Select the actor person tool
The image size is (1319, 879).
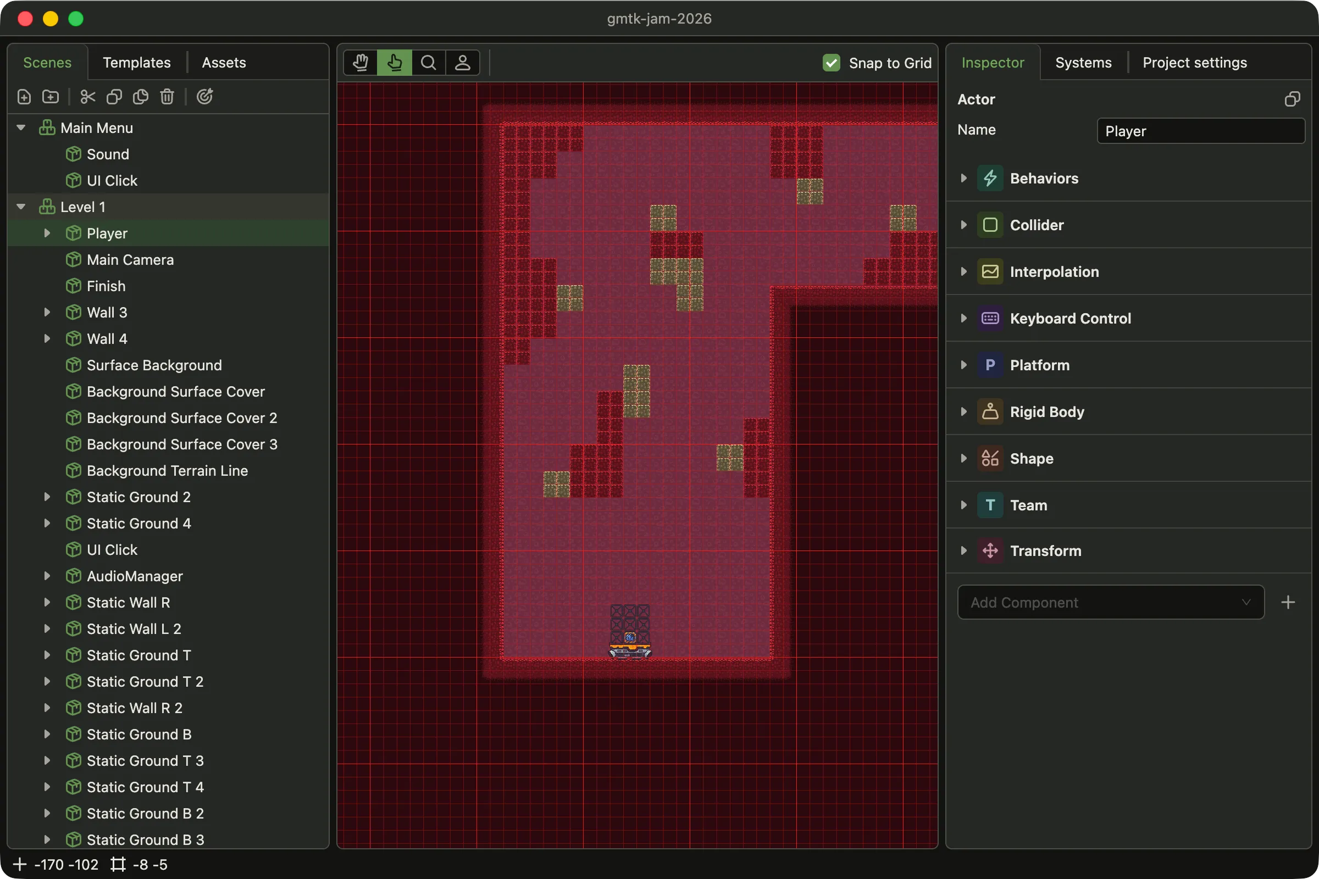[463, 62]
